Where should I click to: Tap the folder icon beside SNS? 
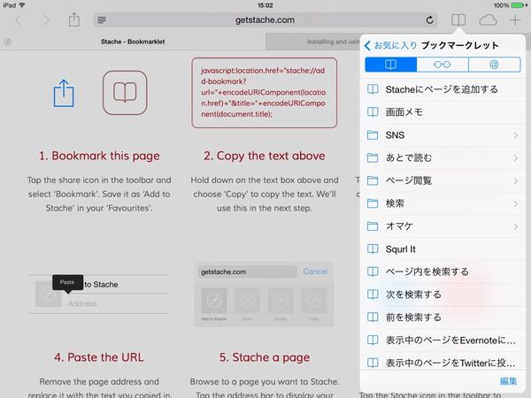coord(373,135)
